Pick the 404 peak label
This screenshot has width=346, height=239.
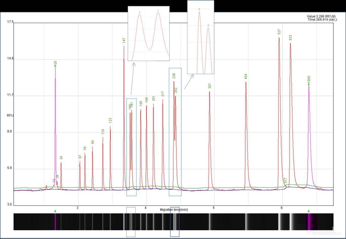pyautogui.click(x=246, y=76)
